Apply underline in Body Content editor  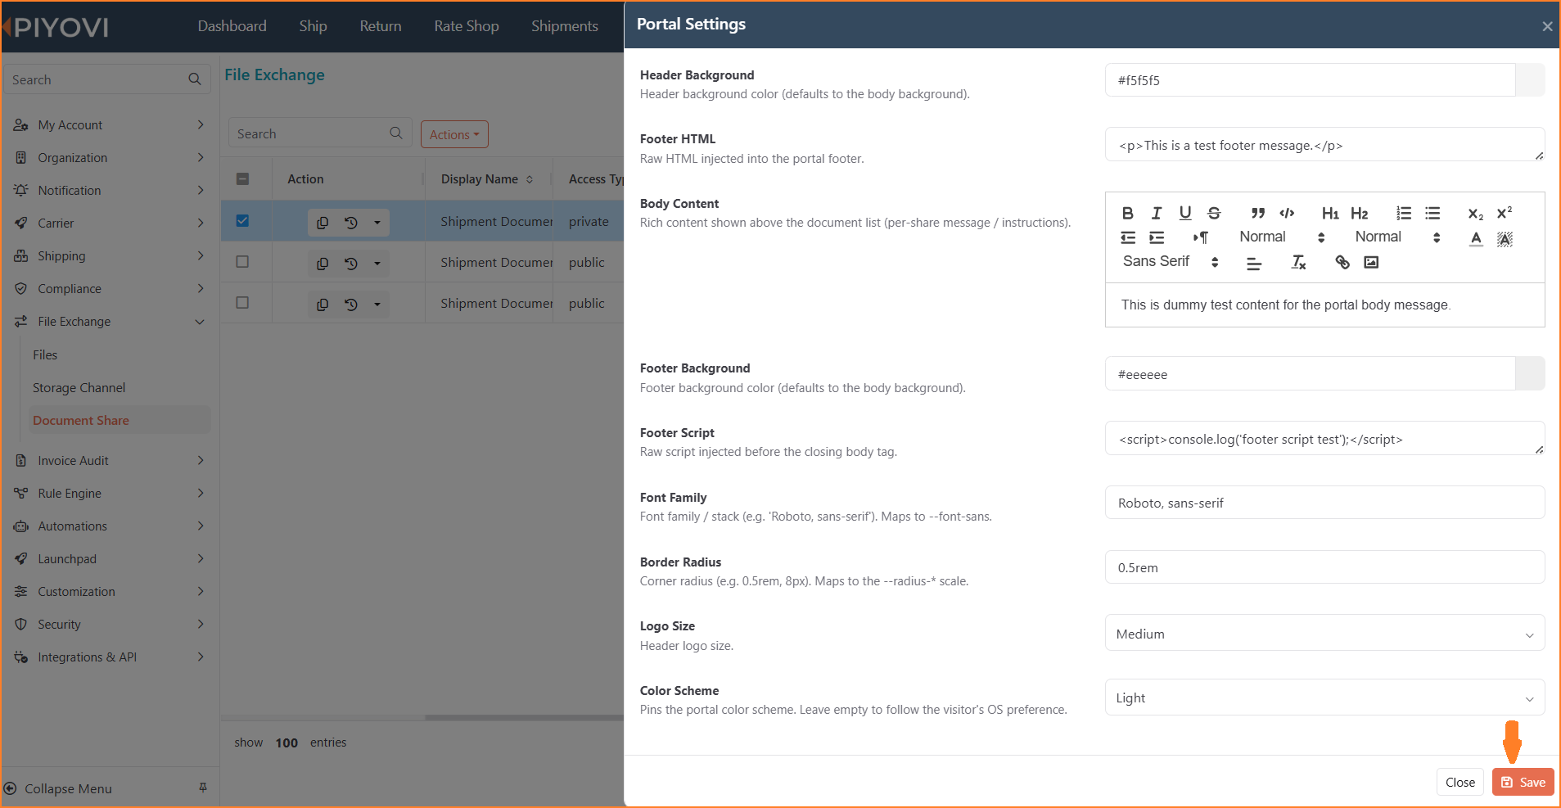[x=1184, y=213]
